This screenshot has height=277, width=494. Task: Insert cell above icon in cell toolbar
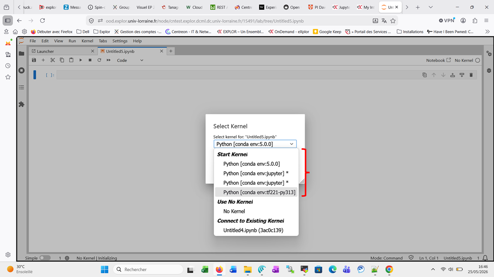coord(452,75)
